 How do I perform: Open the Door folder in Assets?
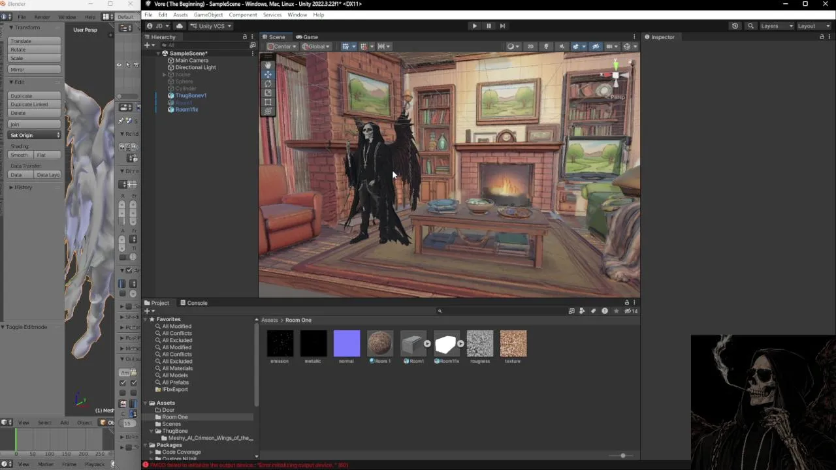(x=169, y=410)
